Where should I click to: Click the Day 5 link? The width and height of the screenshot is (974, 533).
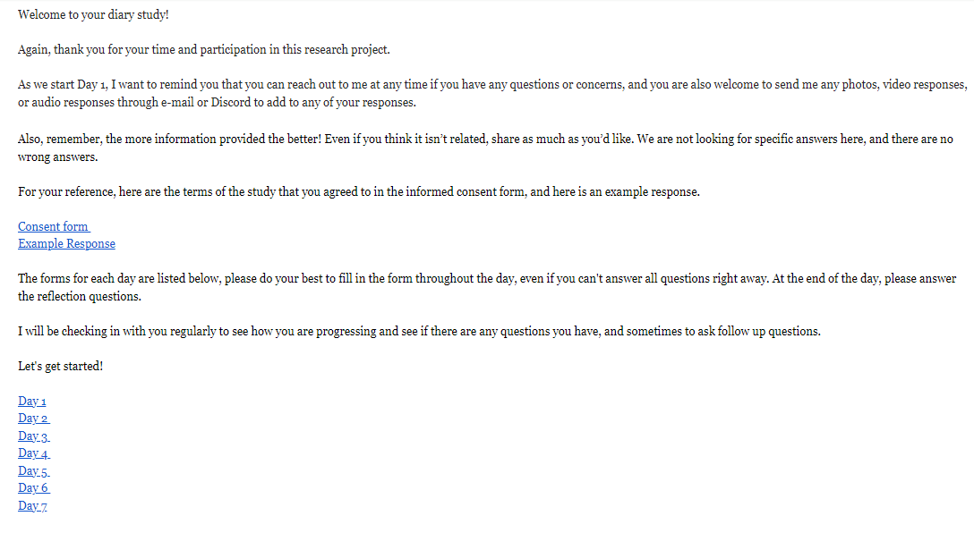click(33, 470)
